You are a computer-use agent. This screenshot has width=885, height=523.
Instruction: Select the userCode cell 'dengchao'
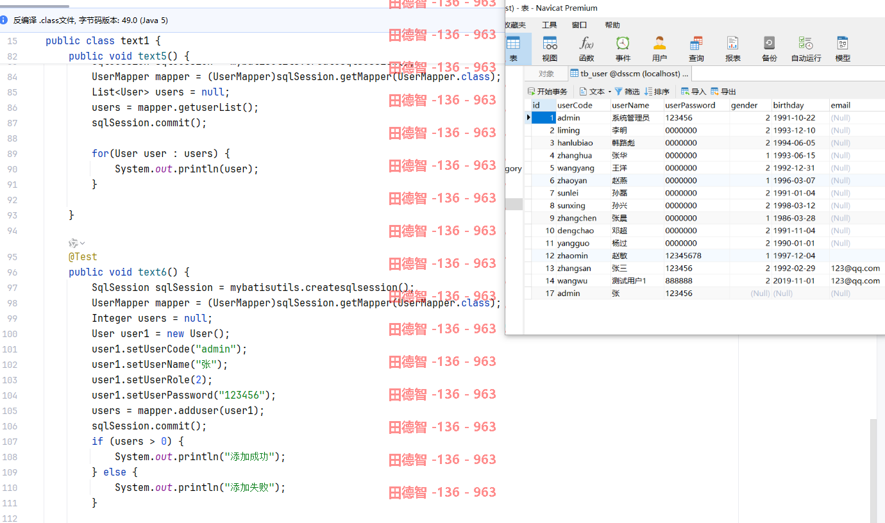(x=582, y=231)
